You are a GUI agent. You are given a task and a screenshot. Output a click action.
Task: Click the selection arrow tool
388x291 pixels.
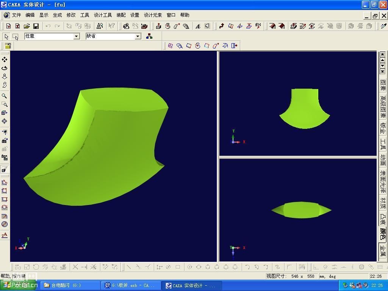[x=6, y=37]
